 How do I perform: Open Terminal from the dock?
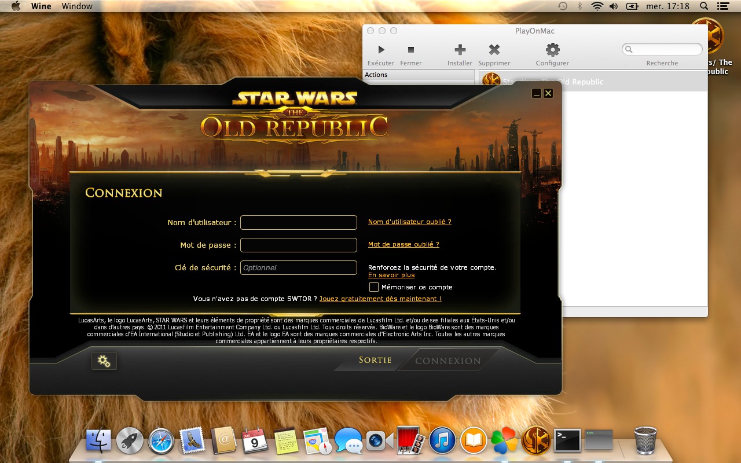[567, 441]
